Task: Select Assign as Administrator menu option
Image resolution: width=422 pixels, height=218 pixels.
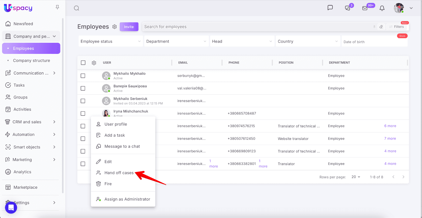Action: point(127,199)
